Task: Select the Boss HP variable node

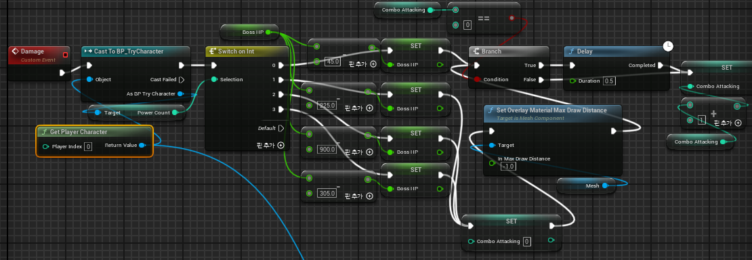Action: click(249, 32)
